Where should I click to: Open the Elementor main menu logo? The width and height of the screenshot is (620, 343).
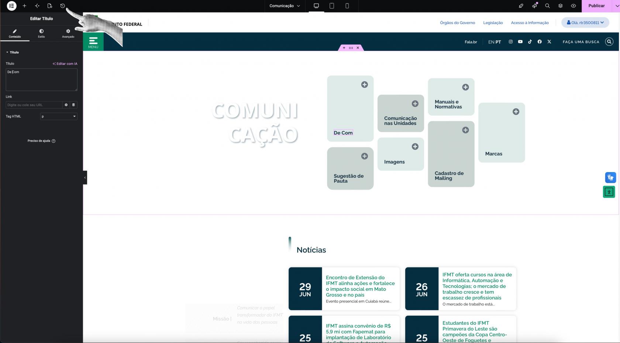pyautogui.click(x=12, y=6)
